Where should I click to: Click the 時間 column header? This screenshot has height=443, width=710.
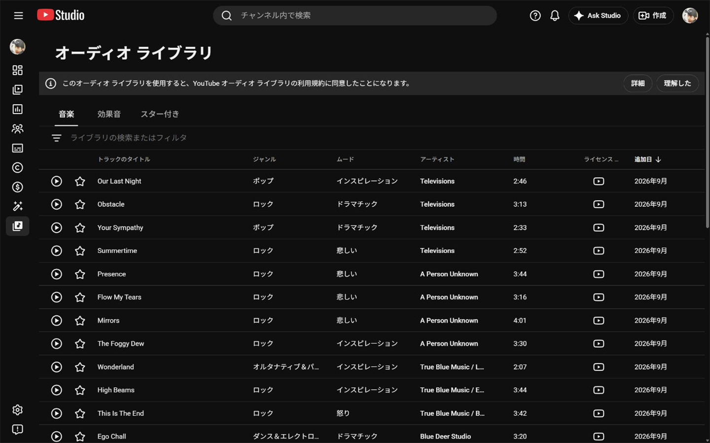click(x=519, y=159)
